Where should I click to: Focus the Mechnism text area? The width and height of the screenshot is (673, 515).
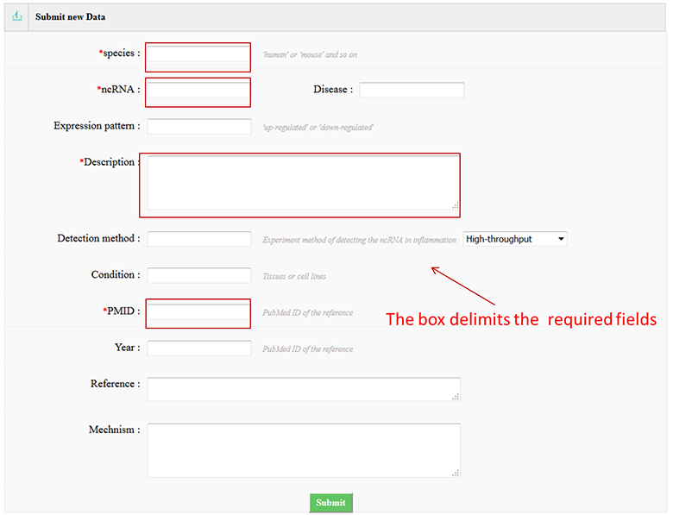(x=302, y=449)
